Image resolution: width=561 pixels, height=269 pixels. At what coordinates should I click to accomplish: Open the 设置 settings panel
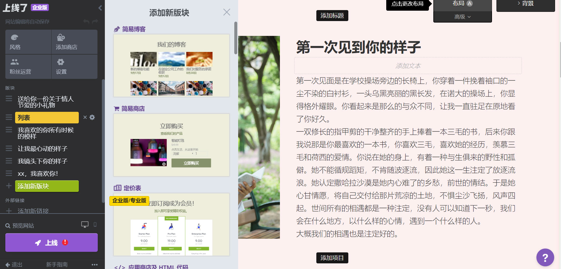click(x=74, y=66)
